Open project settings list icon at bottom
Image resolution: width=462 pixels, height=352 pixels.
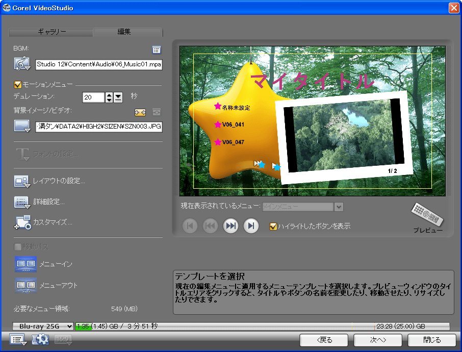coord(17,340)
